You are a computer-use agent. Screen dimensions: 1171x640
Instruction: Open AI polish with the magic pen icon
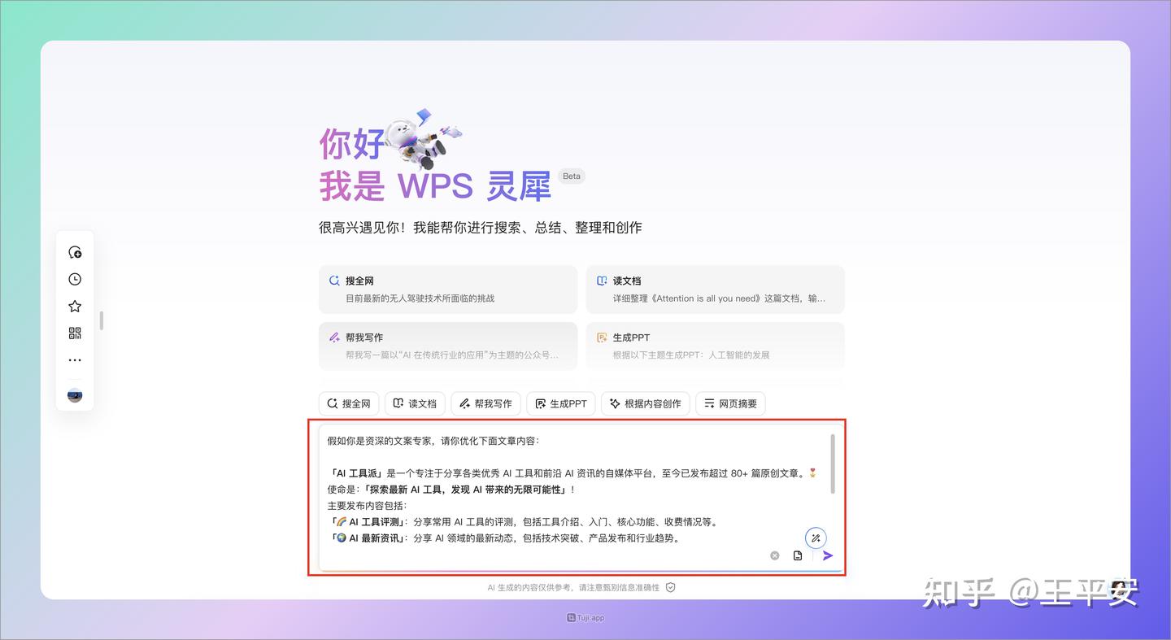coord(816,538)
